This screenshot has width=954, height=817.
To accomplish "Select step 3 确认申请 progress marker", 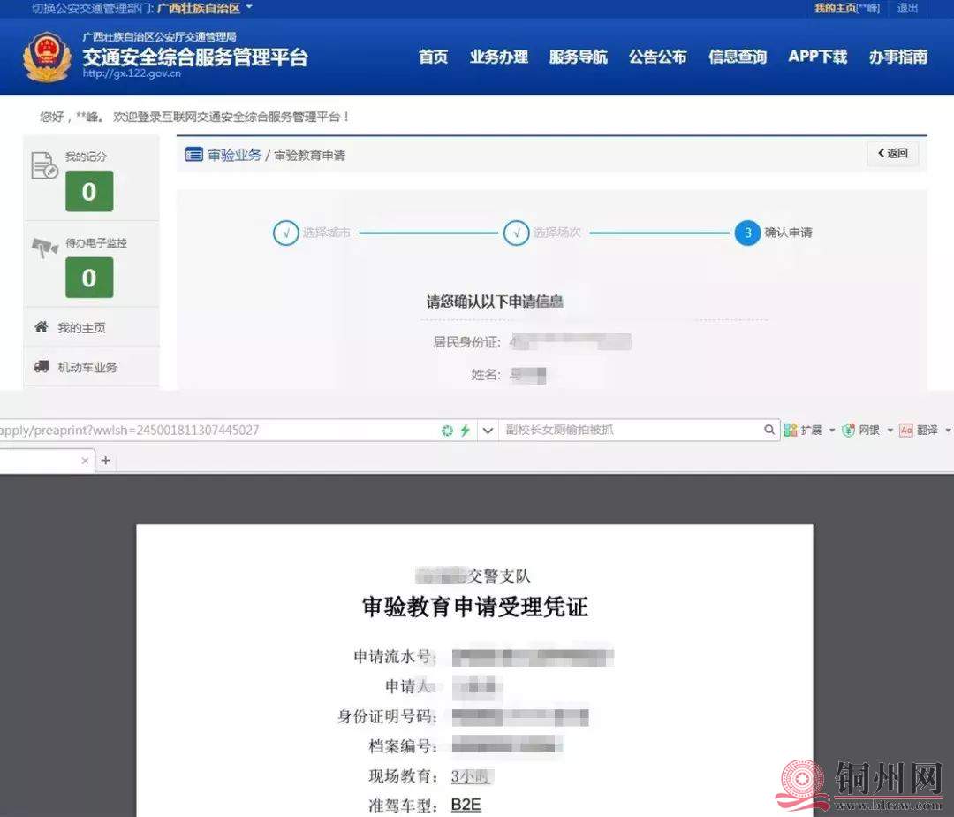I will pyautogui.click(x=748, y=233).
